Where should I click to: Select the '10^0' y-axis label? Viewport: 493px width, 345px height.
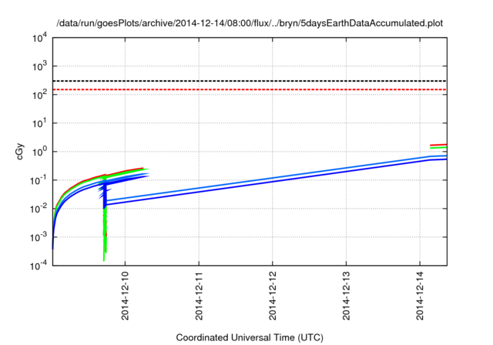click(x=40, y=152)
